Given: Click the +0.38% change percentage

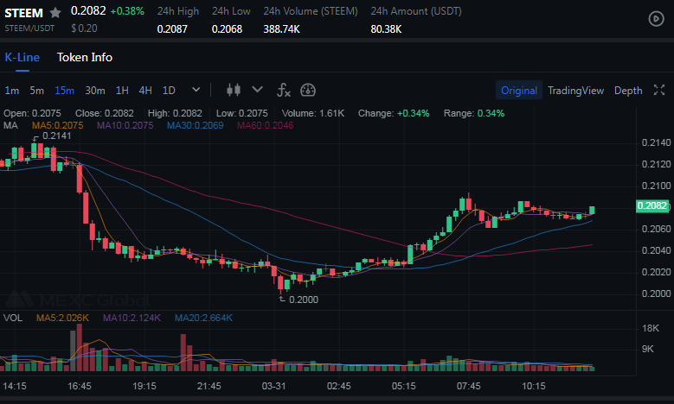Looking at the screenshot, I should tap(127, 11).
